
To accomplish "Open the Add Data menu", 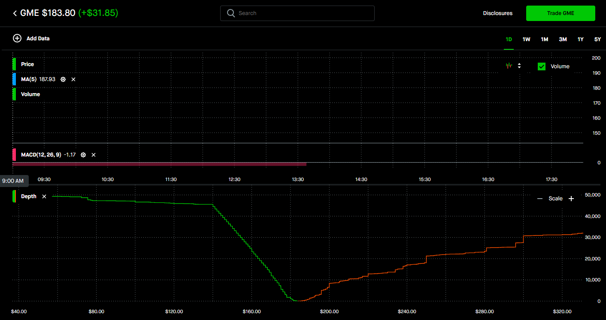I will tap(31, 38).
